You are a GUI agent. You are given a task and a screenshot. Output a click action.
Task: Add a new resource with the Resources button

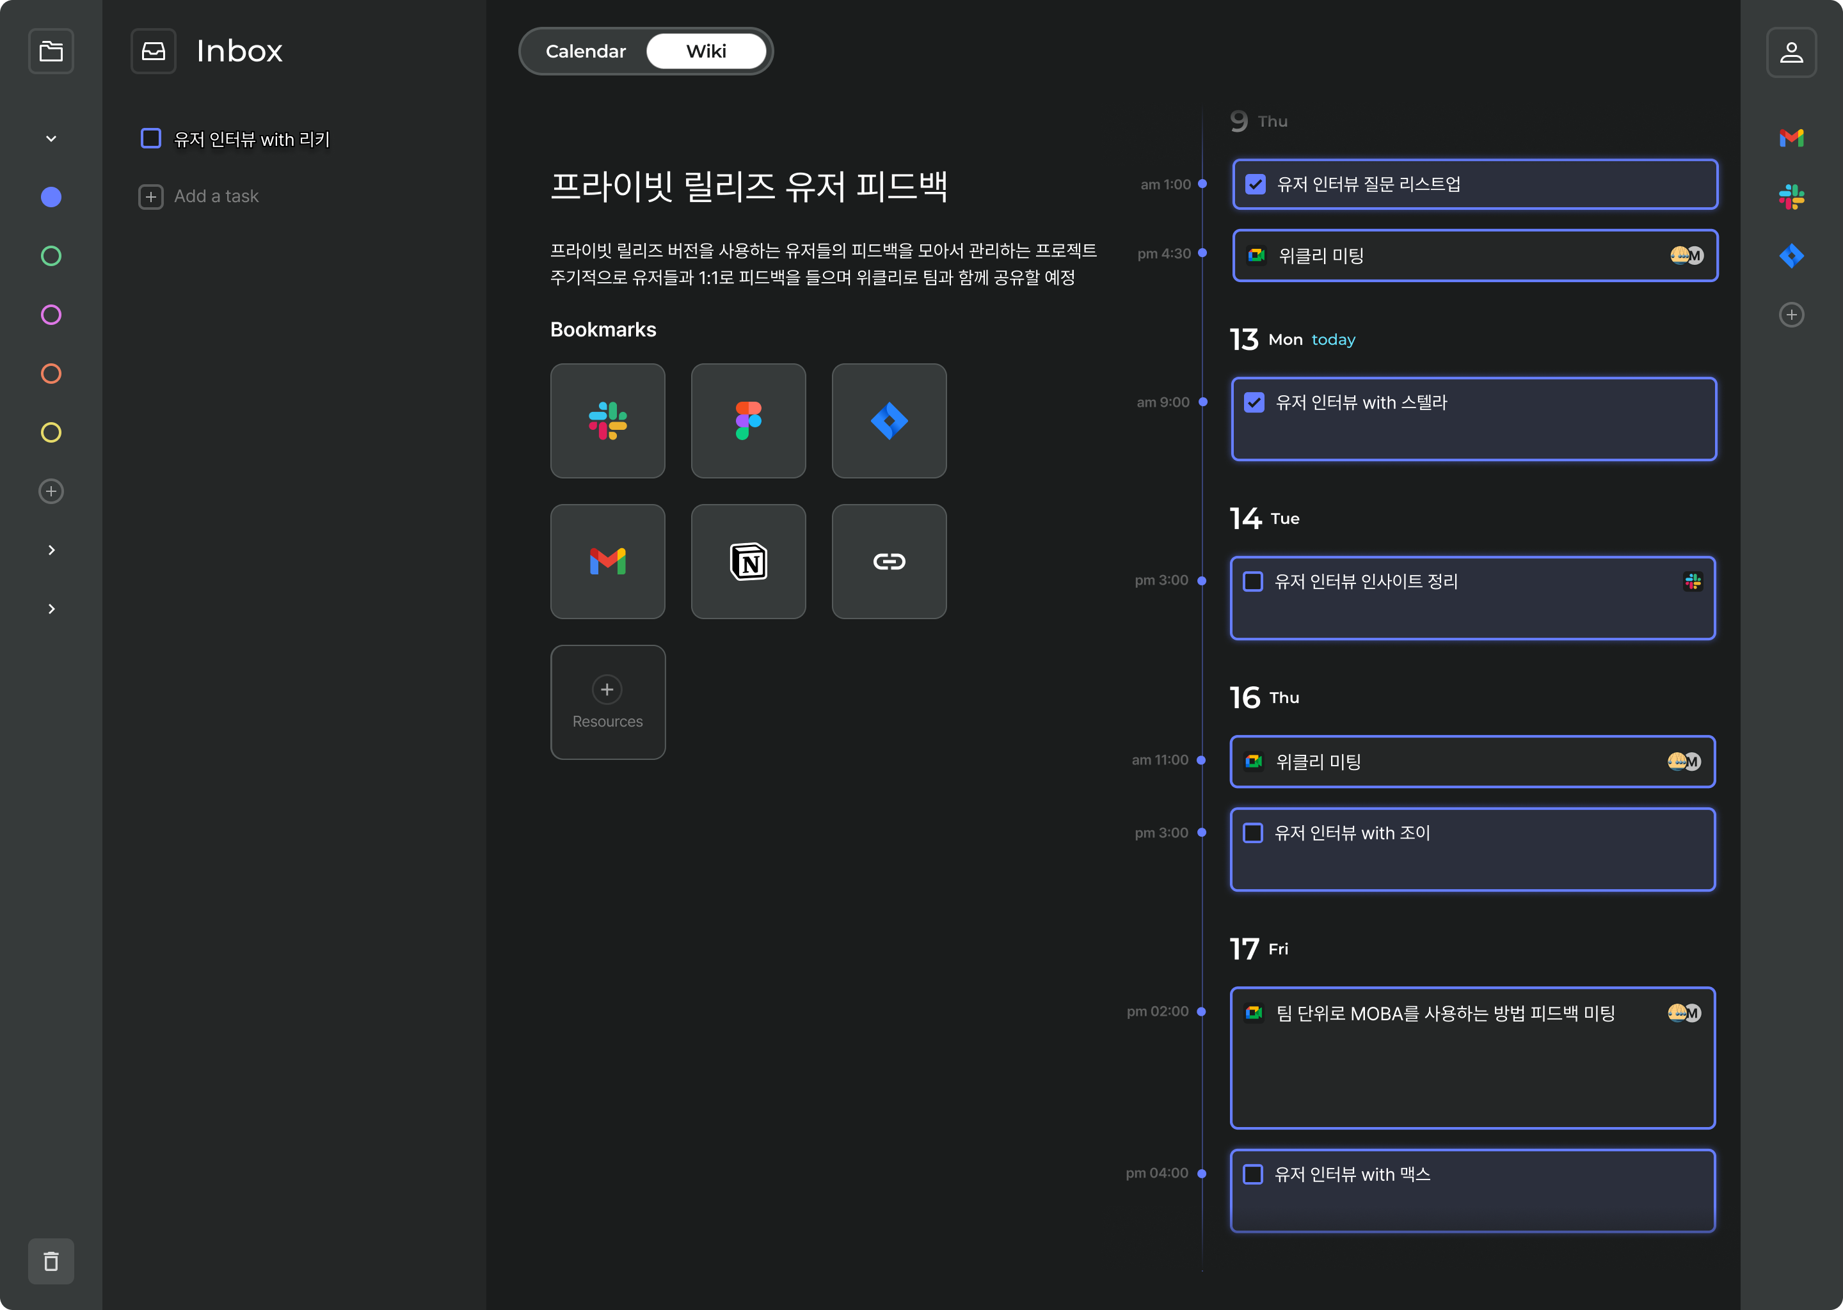607,701
